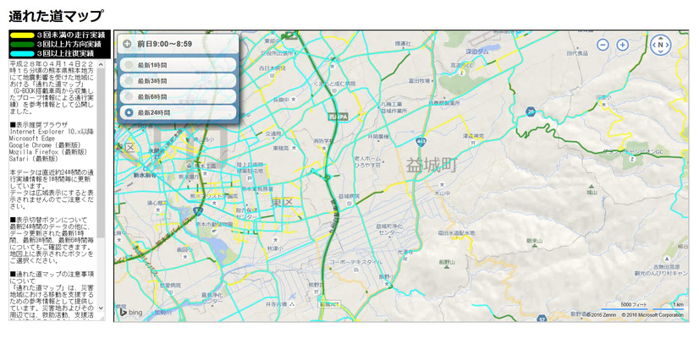Click the 田代食品 label on map
The height and width of the screenshot is (338, 699).
click(577, 53)
